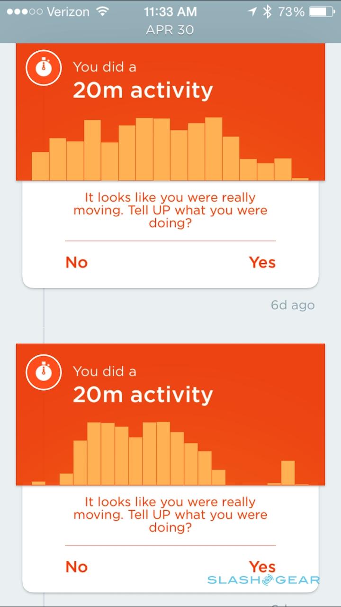Tap the Wi-Fi icon in the status bar
The image size is (341, 607).
(102, 12)
